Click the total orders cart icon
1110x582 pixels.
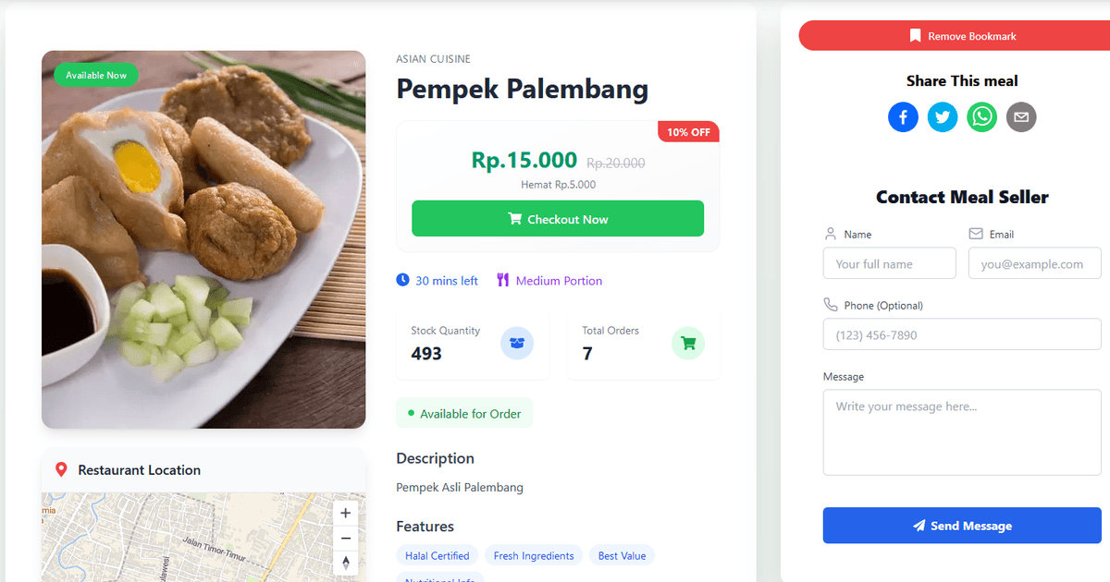pyautogui.click(x=687, y=344)
